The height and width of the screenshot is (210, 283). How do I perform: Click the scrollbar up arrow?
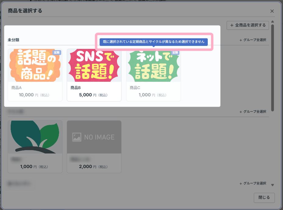(273, 22)
